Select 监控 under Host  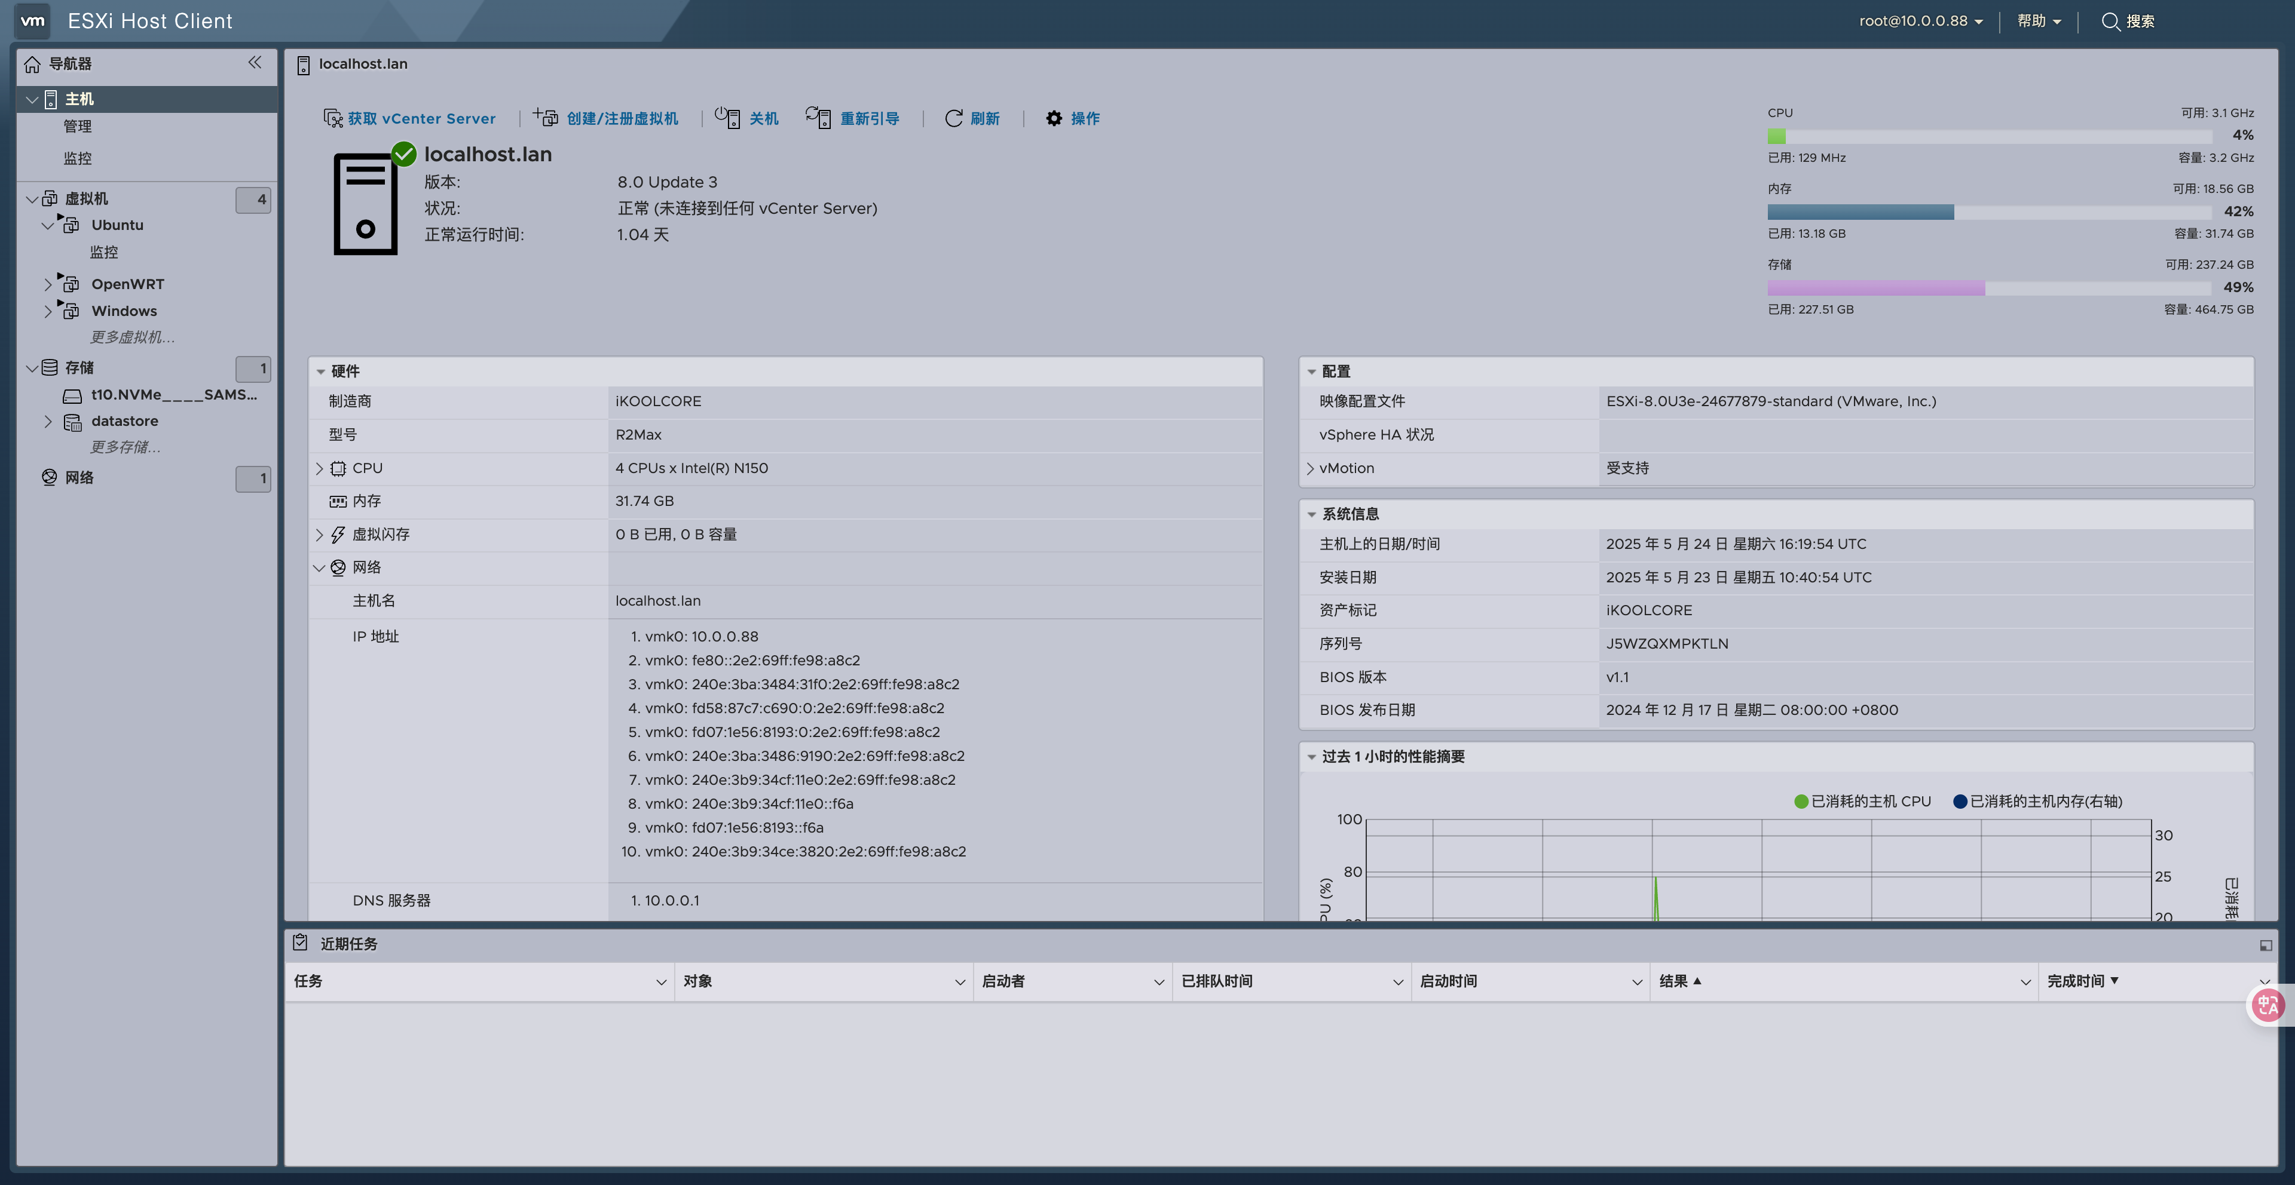pyautogui.click(x=78, y=158)
